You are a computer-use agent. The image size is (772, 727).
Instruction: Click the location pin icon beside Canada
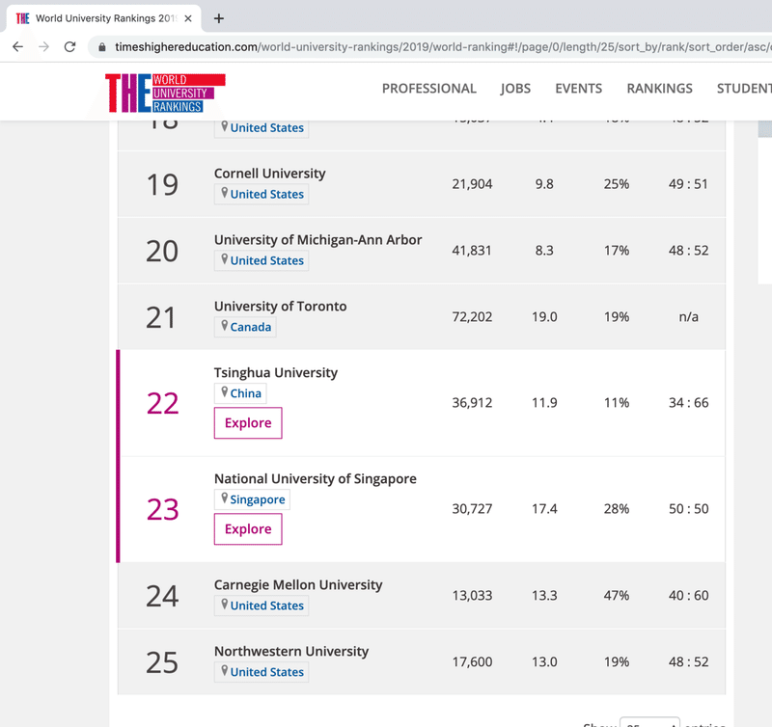point(225,326)
